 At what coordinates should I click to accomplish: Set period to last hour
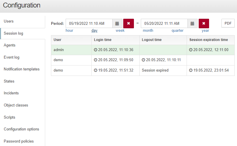pos(69,31)
